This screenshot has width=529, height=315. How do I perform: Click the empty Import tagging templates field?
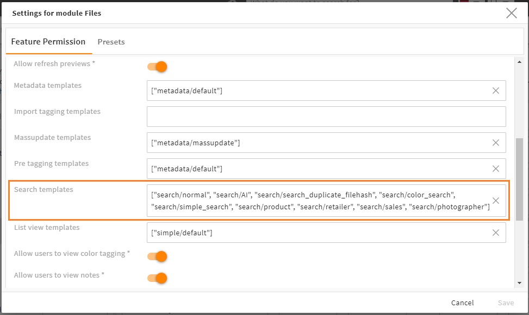point(326,117)
